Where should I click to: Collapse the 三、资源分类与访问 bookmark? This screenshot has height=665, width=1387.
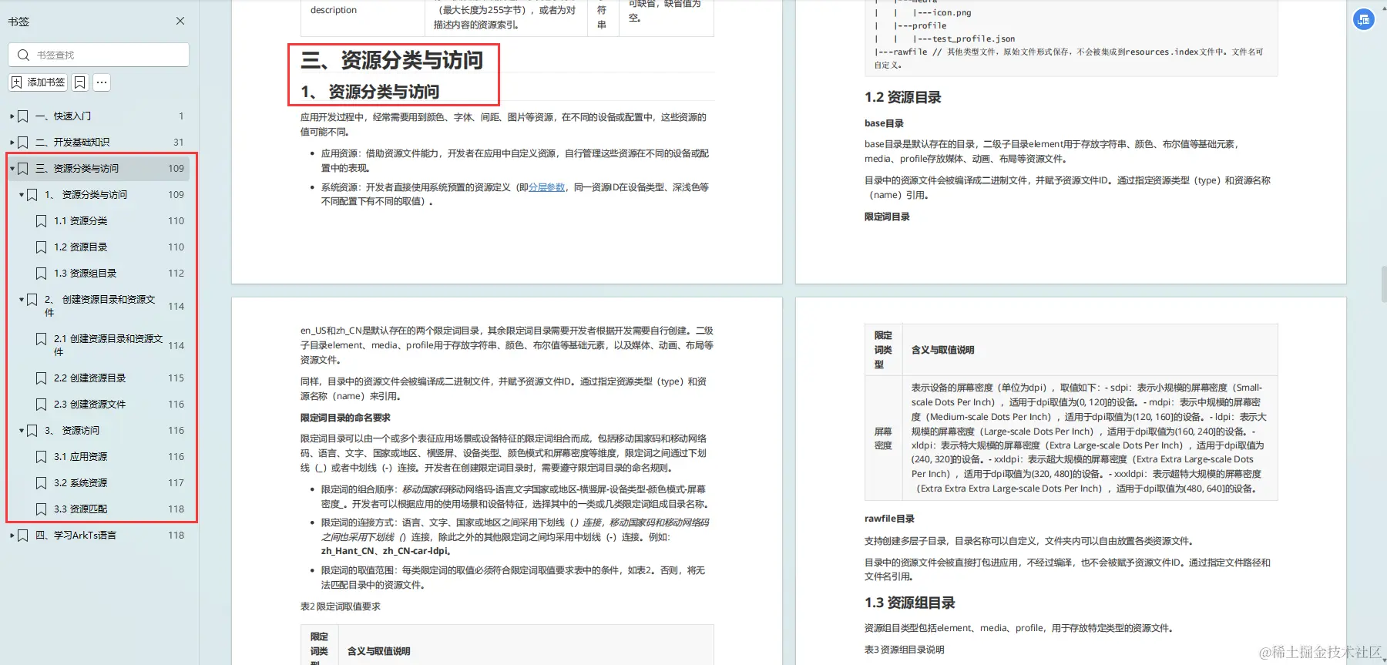12,169
